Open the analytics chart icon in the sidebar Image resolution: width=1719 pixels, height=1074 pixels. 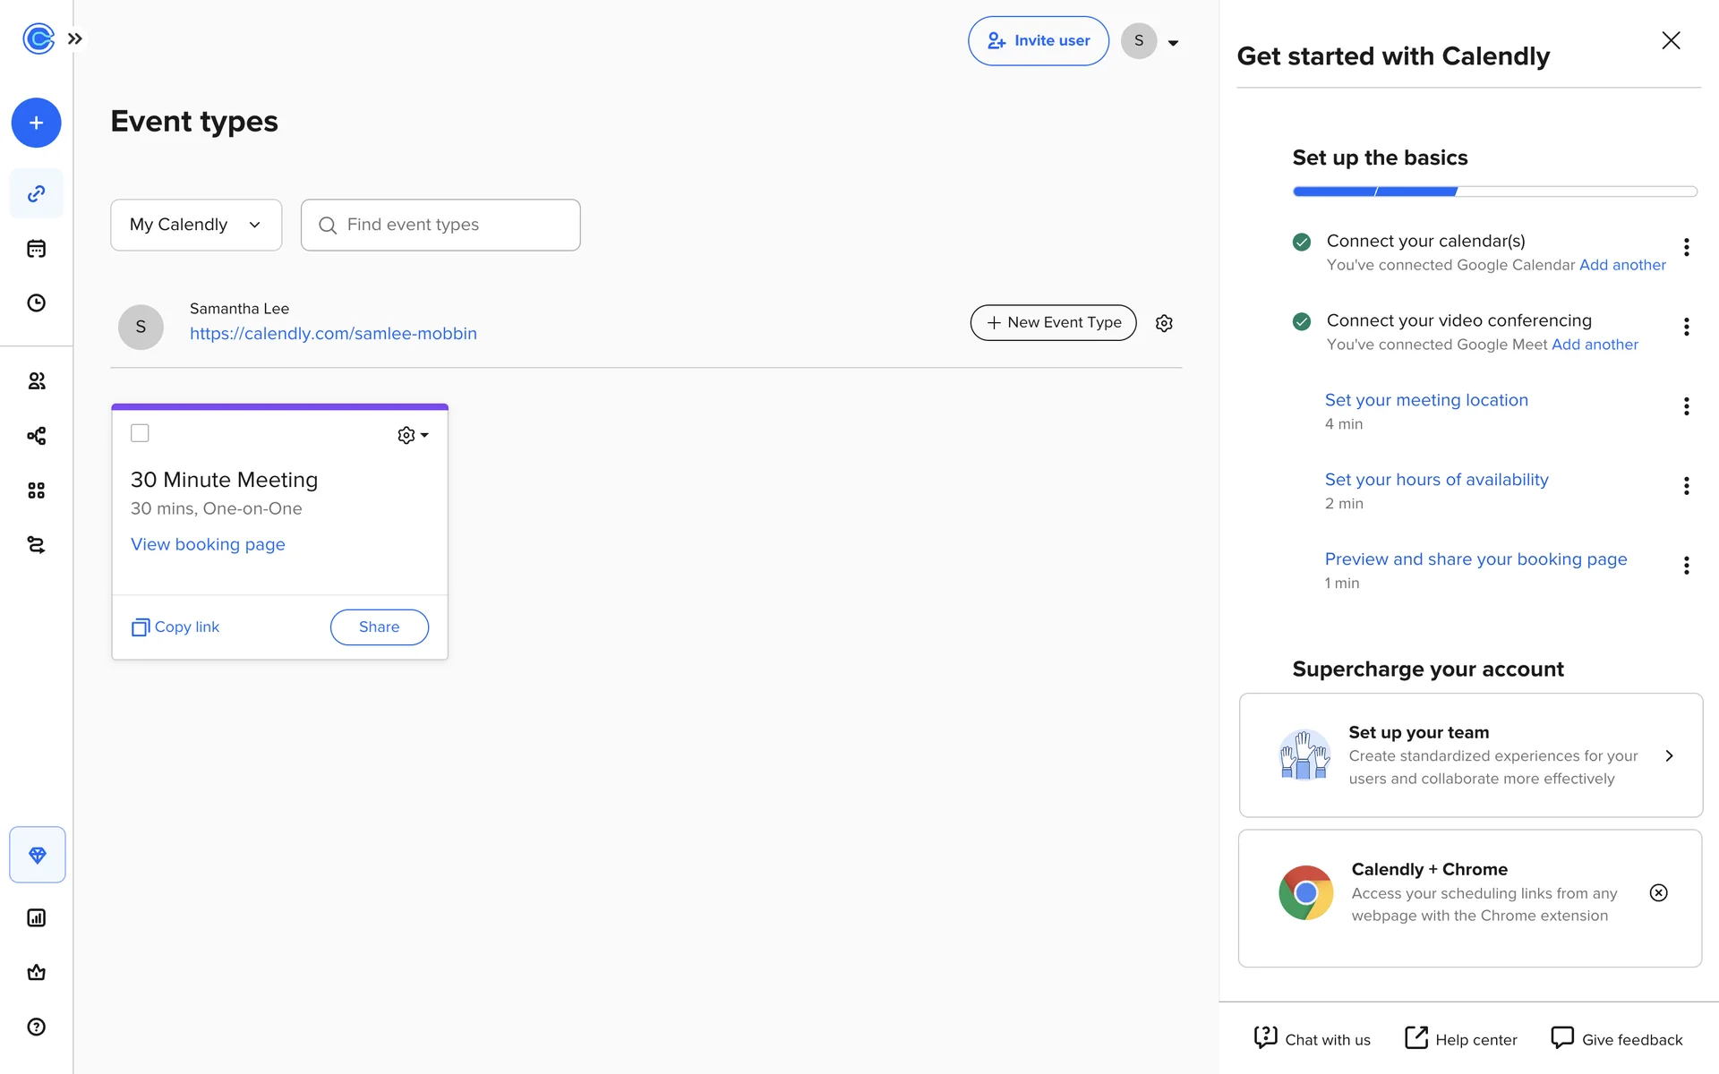36,917
